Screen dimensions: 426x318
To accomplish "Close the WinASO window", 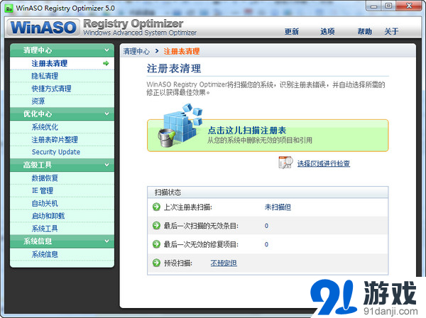I will [409, 6].
